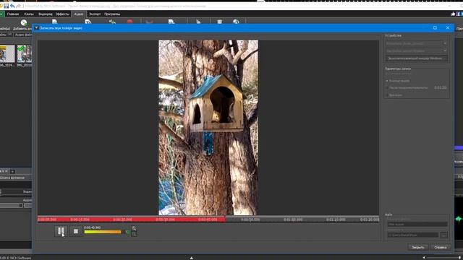The width and height of the screenshot is (463, 260).
Task: Seek timeline at 0:01:00.000 mark
Action: tap(293, 220)
